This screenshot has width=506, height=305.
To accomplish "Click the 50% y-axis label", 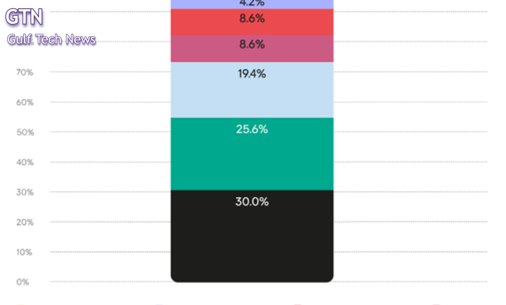I will 25,132.
